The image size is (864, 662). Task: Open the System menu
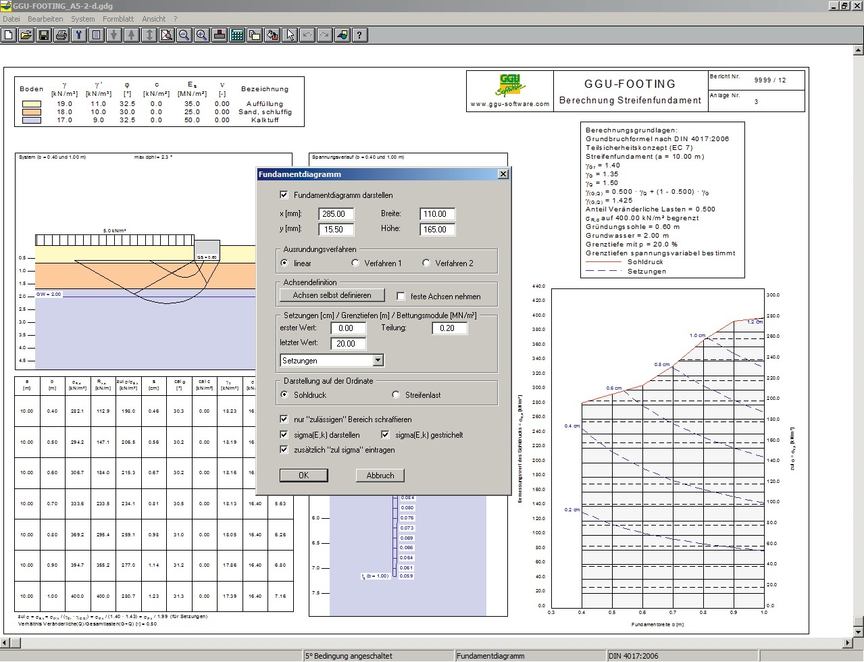tap(83, 19)
